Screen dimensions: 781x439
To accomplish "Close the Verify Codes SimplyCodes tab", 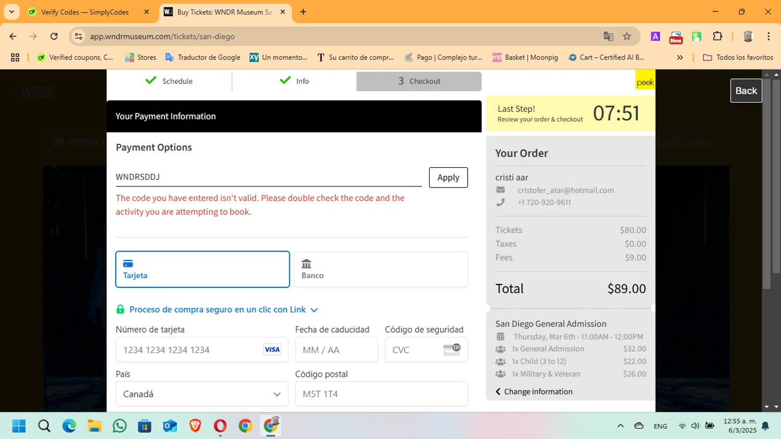I will coord(146,12).
